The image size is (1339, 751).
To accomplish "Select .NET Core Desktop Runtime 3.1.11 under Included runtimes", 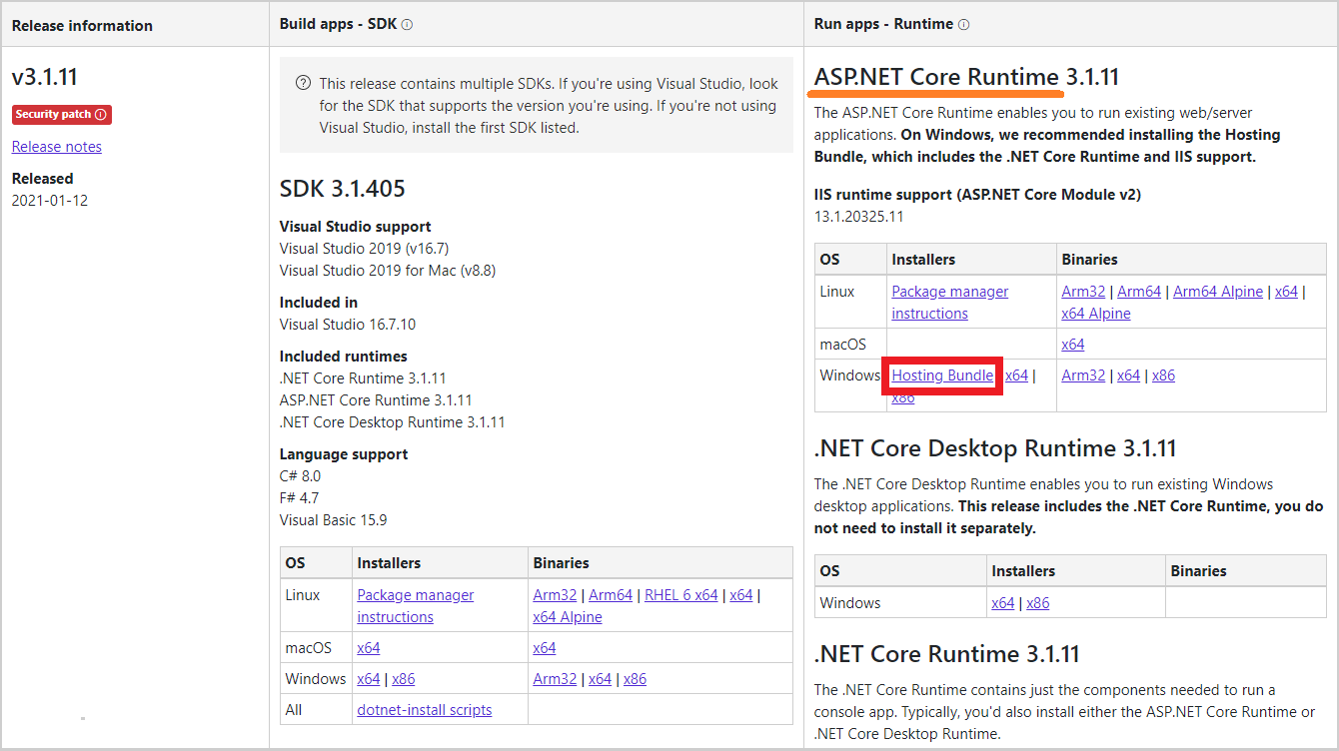I will (x=393, y=422).
